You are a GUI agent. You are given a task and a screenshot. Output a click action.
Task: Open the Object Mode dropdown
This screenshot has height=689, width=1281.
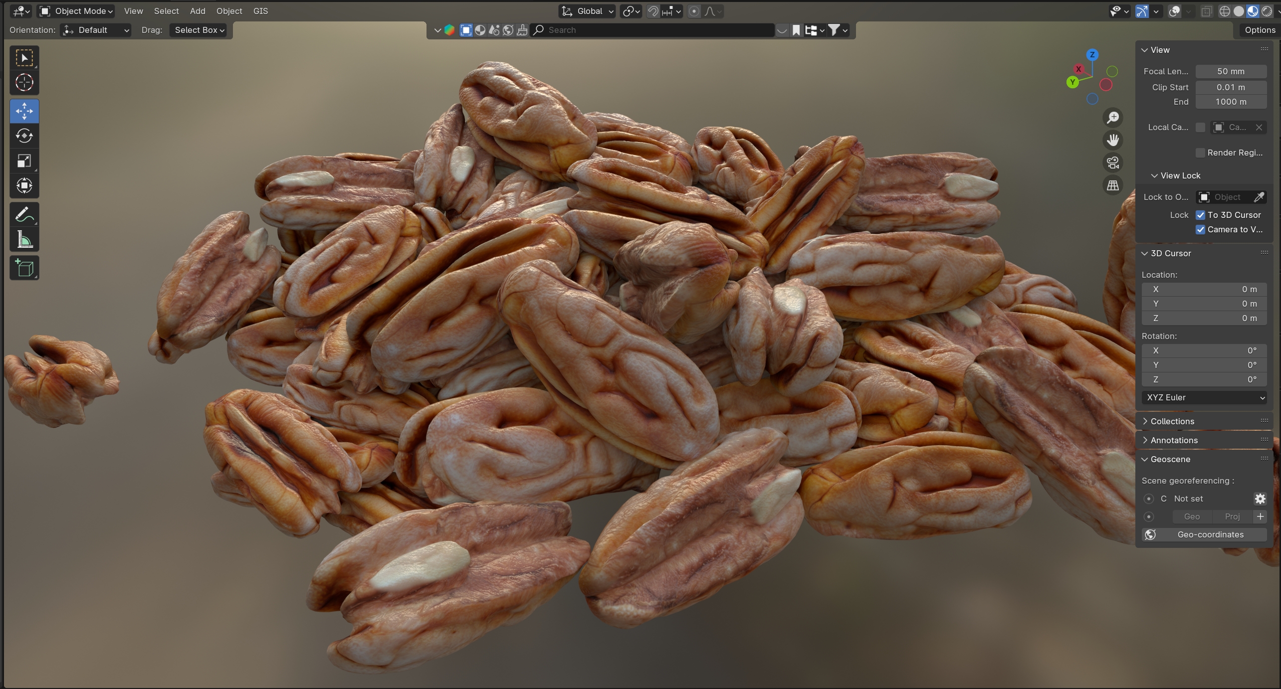[76, 11]
